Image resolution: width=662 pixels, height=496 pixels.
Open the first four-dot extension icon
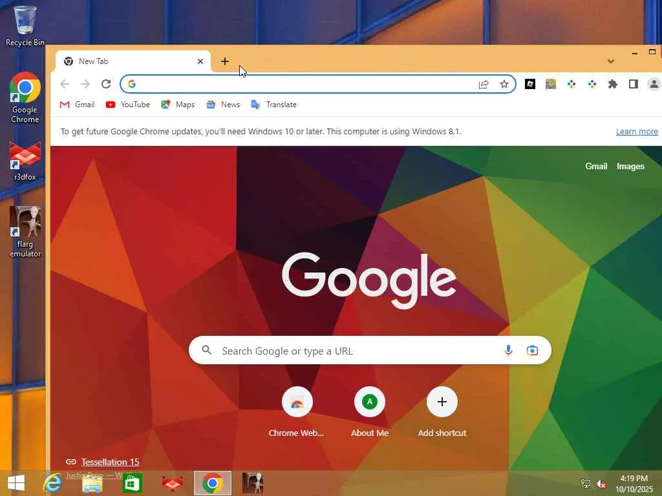[571, 84]
